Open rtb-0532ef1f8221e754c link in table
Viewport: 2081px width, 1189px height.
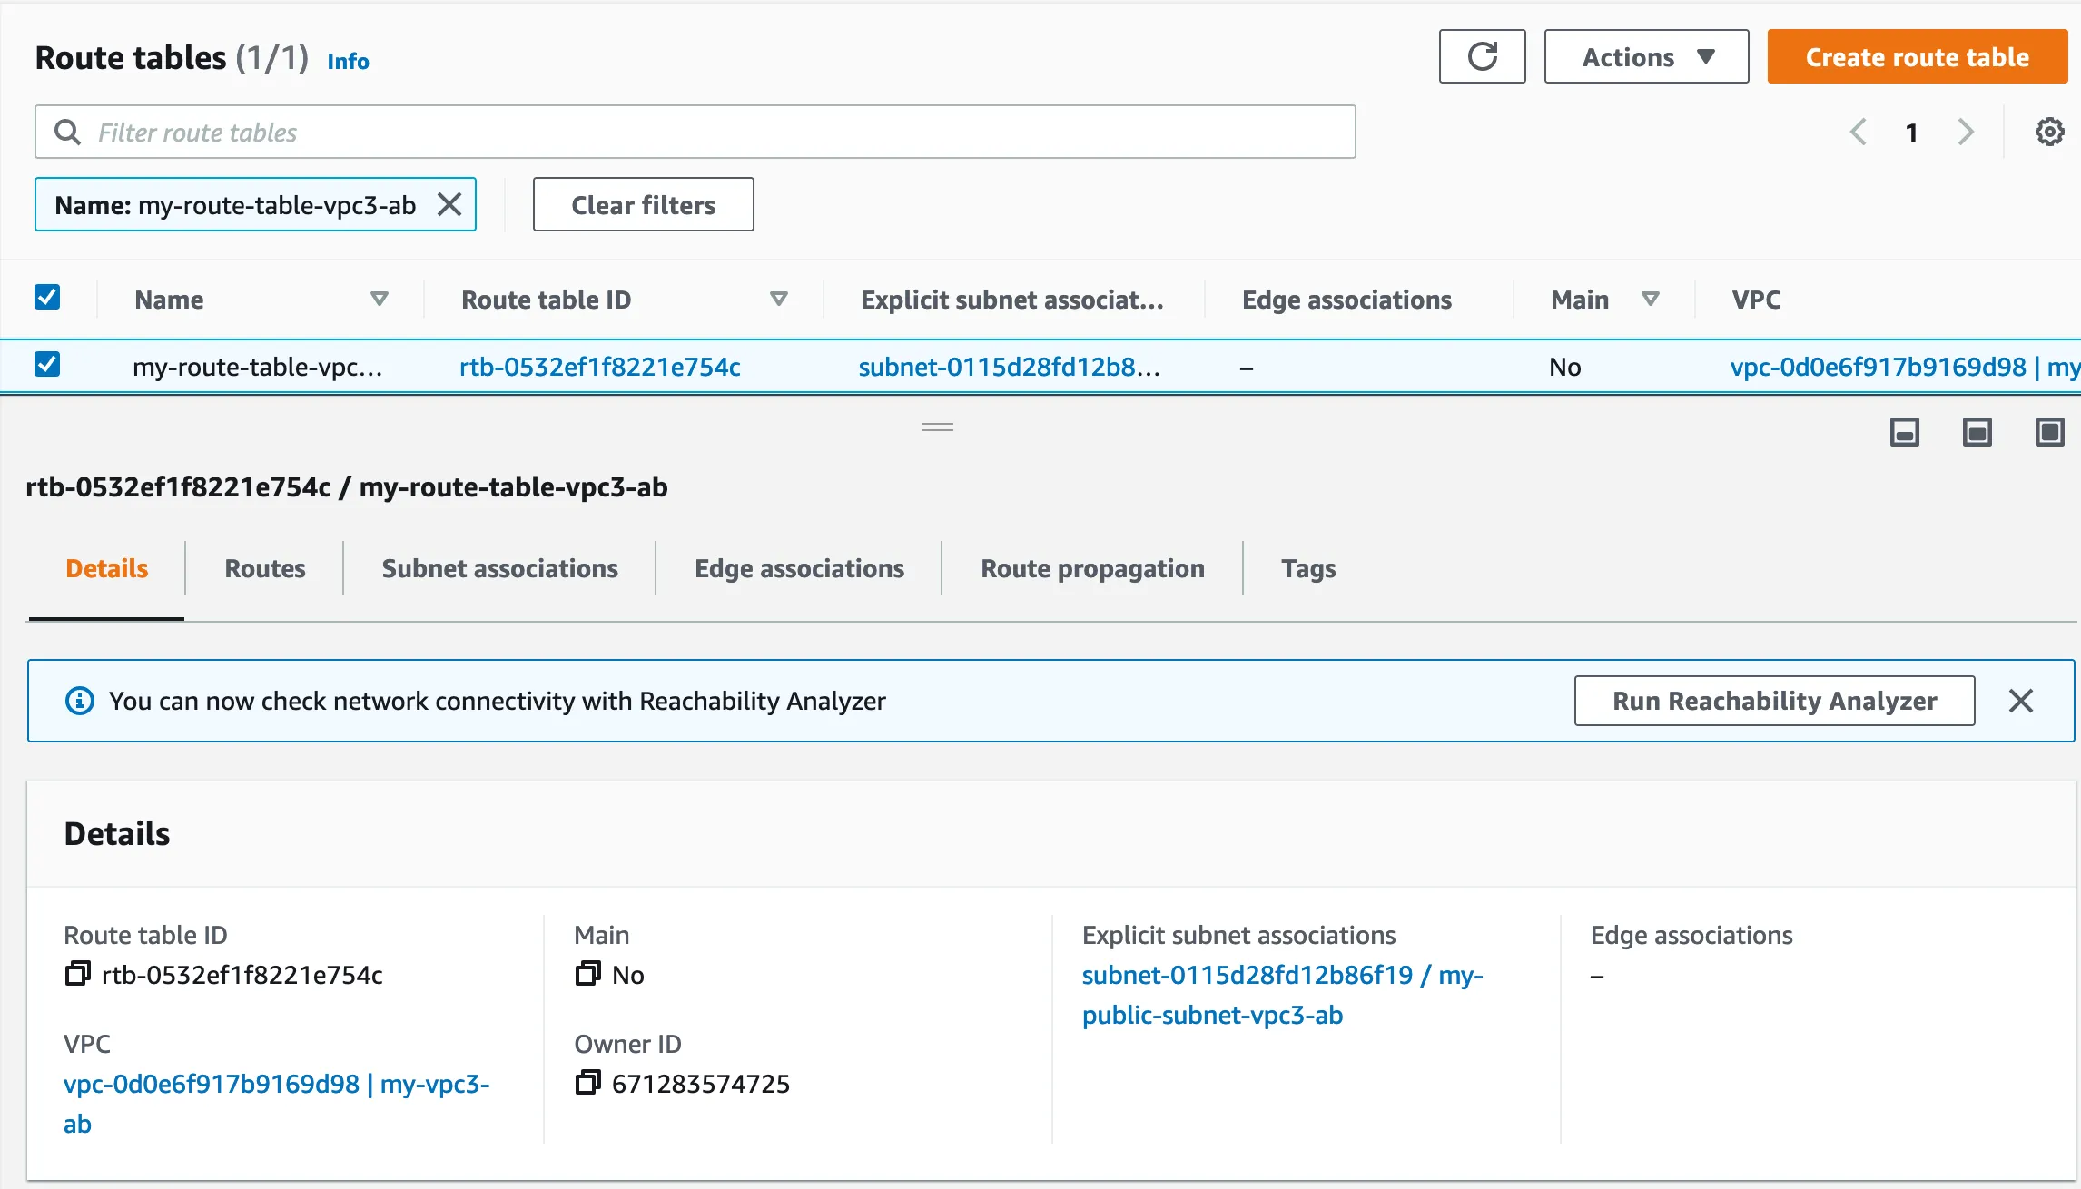coord(599,367)
